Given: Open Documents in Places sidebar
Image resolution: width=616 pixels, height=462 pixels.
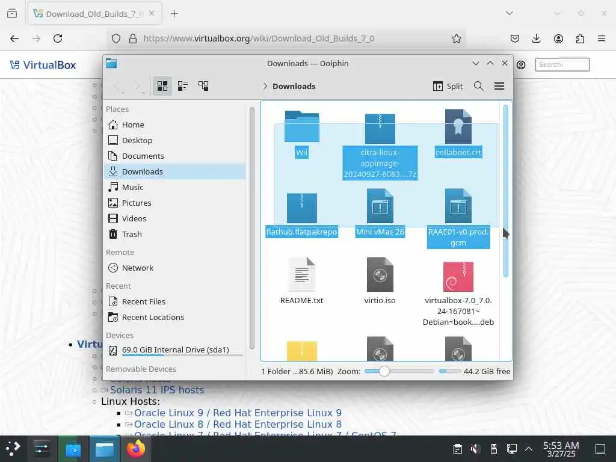Looking at the screenshot, I should pyautogui.click(x=175, y=156).
